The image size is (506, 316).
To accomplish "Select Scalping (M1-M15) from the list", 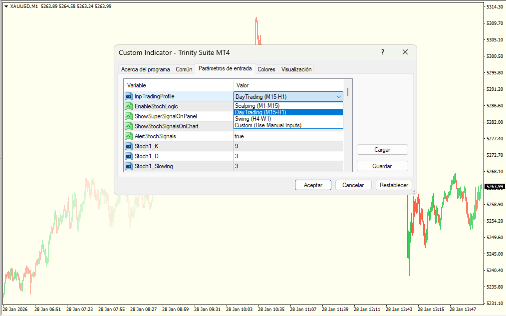I will click(257, 106).
